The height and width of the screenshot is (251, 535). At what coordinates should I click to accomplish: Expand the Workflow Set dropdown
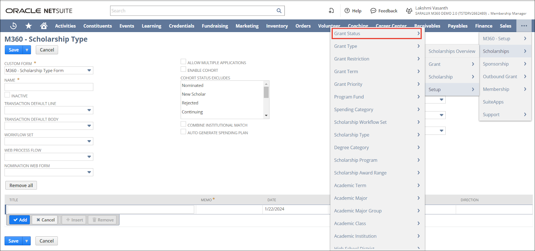pos(89,141)
